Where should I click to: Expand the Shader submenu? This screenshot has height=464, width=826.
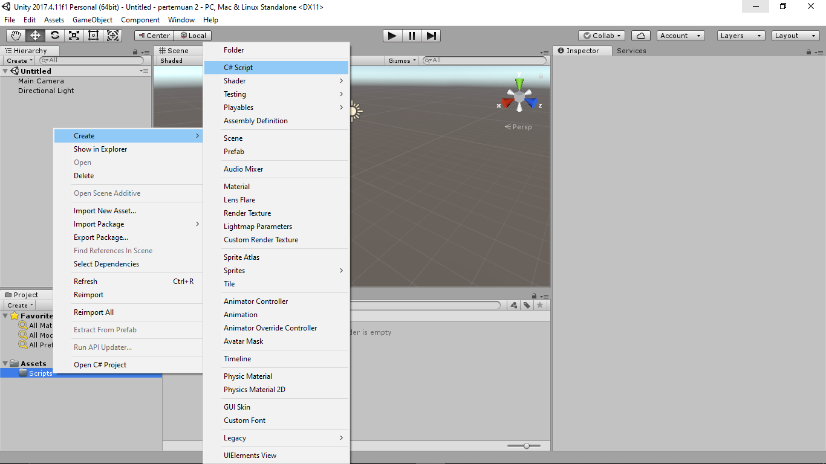pos(276,81)
